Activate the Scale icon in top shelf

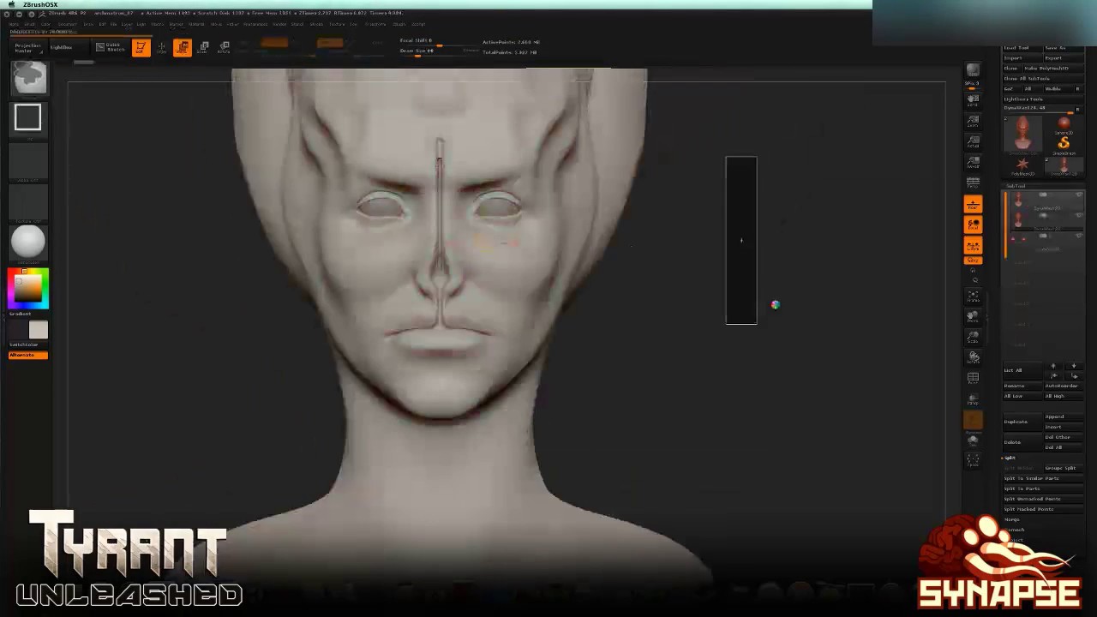coord(203,48)
